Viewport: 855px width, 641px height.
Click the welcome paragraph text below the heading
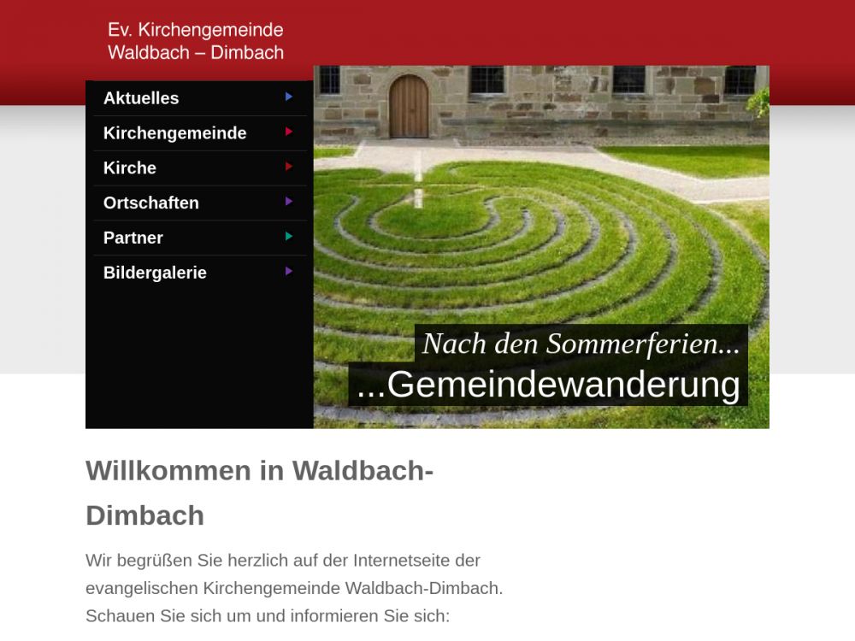click(x=294, y=588)
